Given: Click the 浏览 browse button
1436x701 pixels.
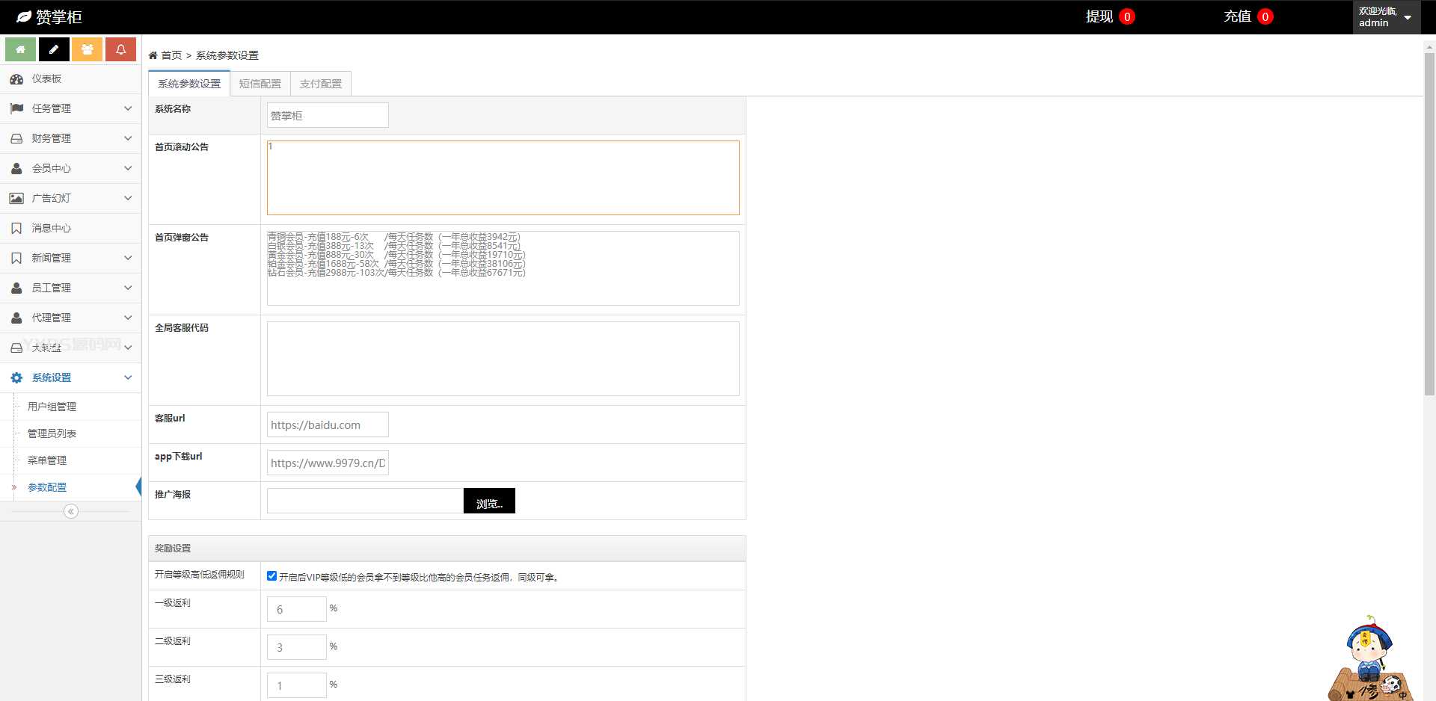Looking at the screenshot, I should pyautogui.click(x=489, y=501).
